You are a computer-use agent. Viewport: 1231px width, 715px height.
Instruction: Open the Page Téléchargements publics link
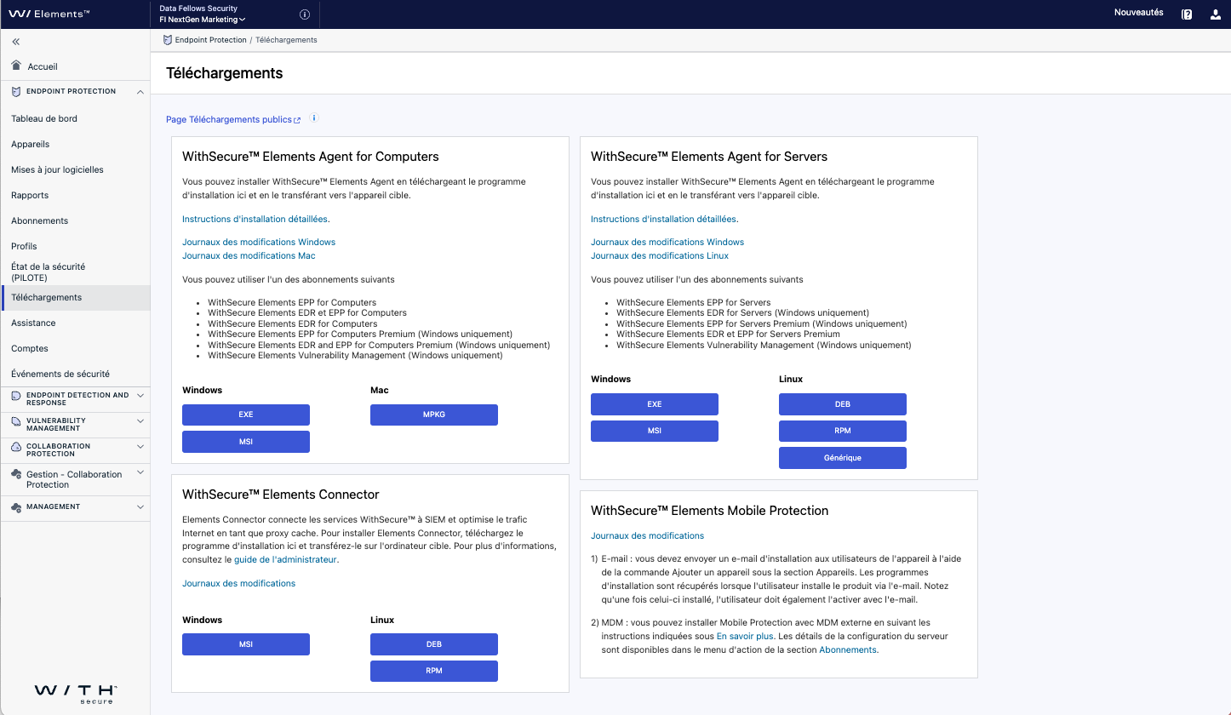coord(228,119)
